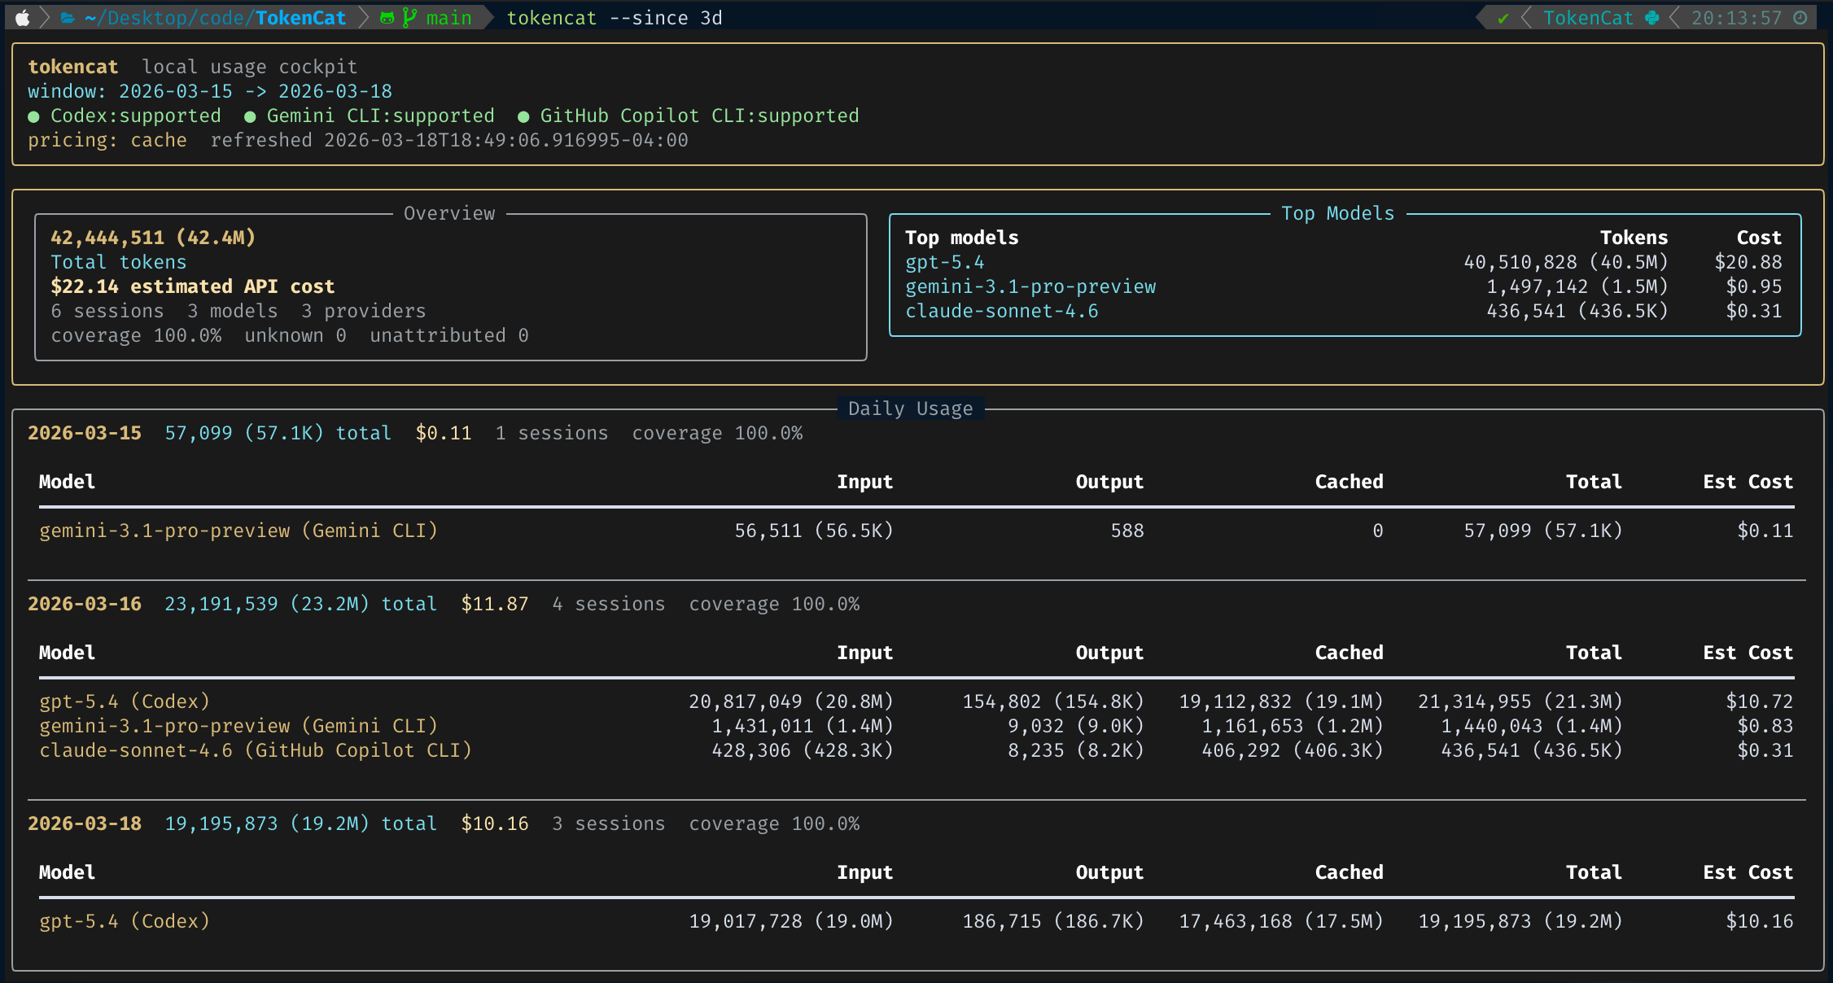Click the 42,444,511 (42.4M) total figure
The image size is (1833, 983).
tap(153, 238)
